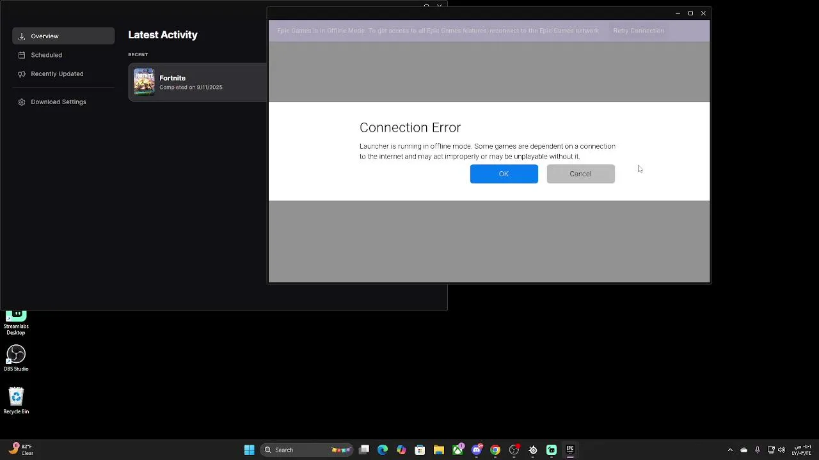Click the Latest Activity heading

[163, 35]
